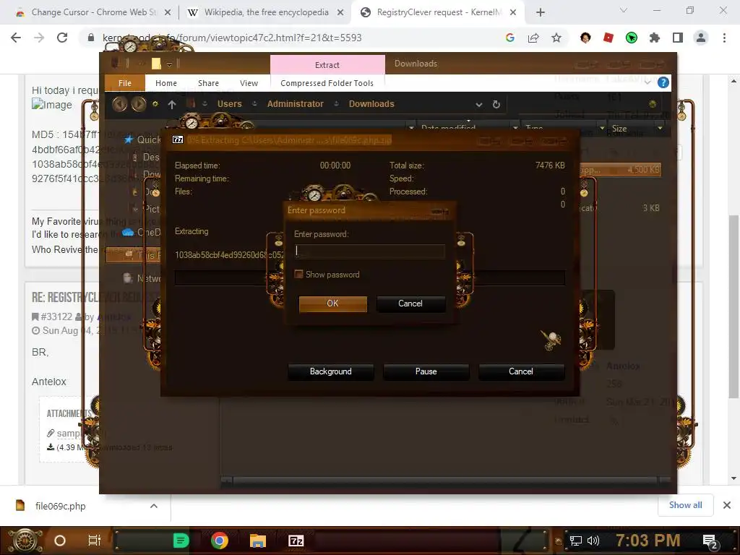The height and width of the screenshot is (555, 740).
Task: Open Chrome three-dot menu
Action: click(724, 38)
